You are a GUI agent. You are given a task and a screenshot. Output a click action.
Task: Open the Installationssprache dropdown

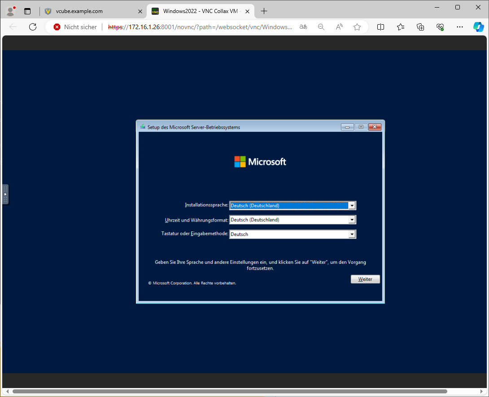(x=293, y=205)
